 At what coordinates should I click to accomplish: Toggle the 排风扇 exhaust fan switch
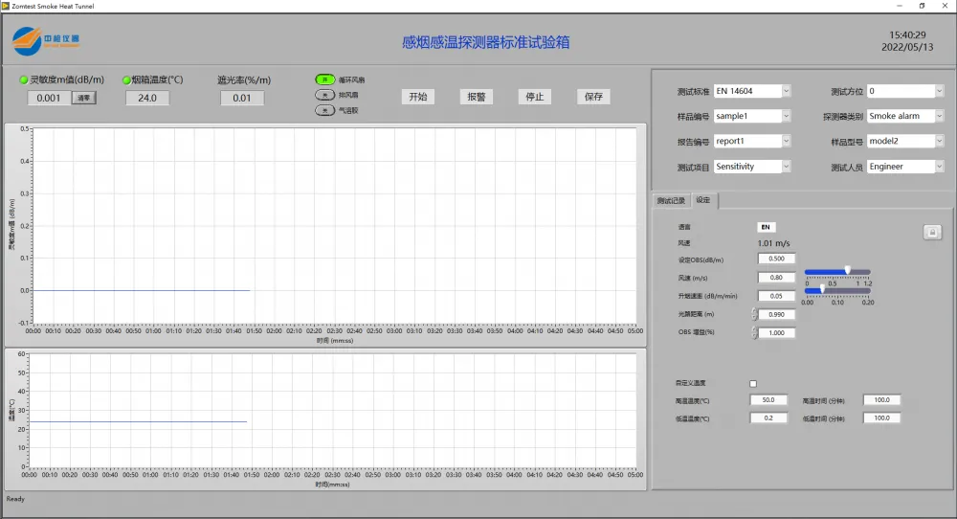325,95
